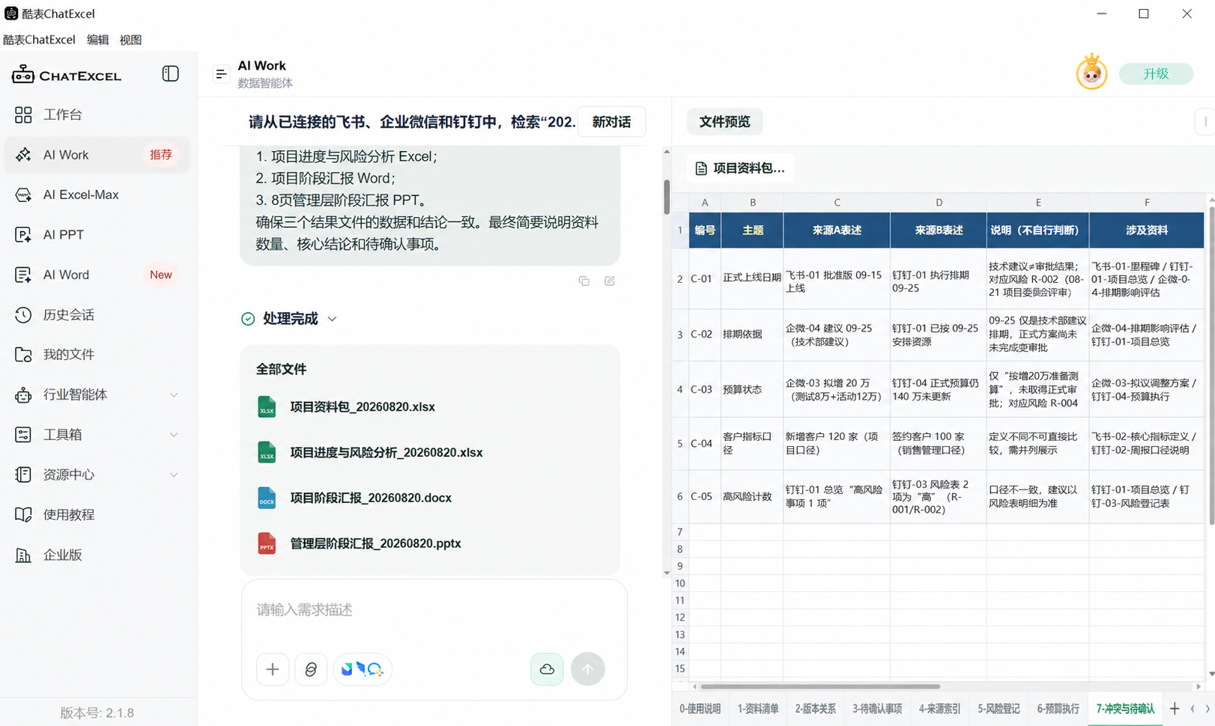Click the send arrow button
This screenshot has height=726, width=1215.
pyautogui.click(x=588, y=669)
